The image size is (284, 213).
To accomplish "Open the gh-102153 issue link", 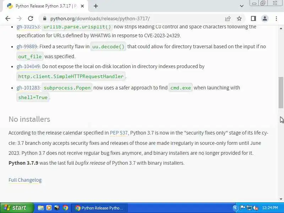I will coord(28,27).
